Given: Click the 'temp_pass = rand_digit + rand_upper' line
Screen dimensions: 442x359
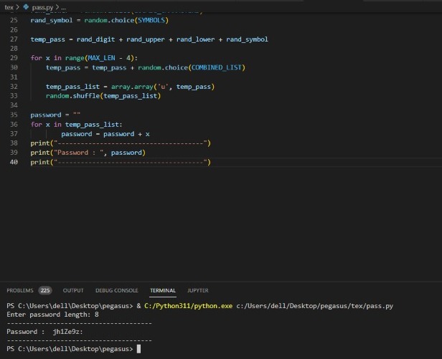Looking at the screenshot, I should (149, 39).
